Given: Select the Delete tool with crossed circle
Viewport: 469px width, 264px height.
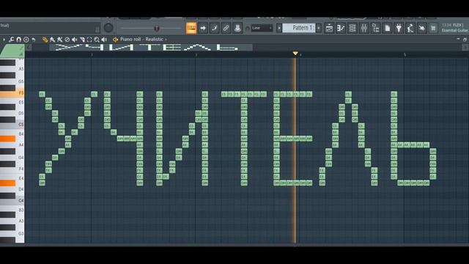Looking at the screenshot, I should pos(67,40).
